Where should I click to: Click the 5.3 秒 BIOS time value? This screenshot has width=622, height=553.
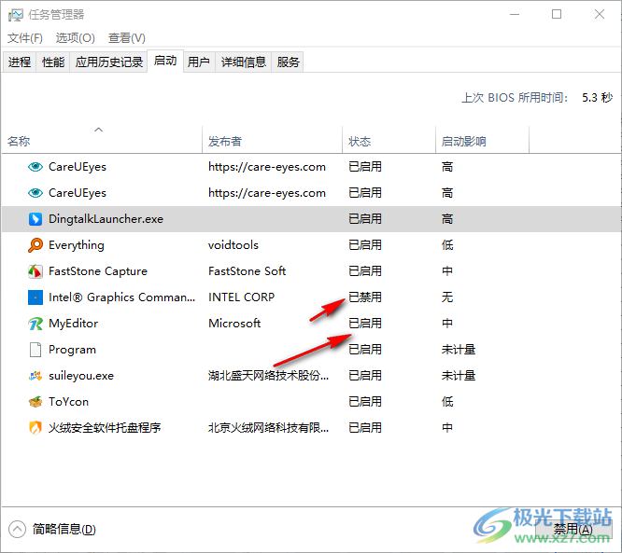point(598,98)
